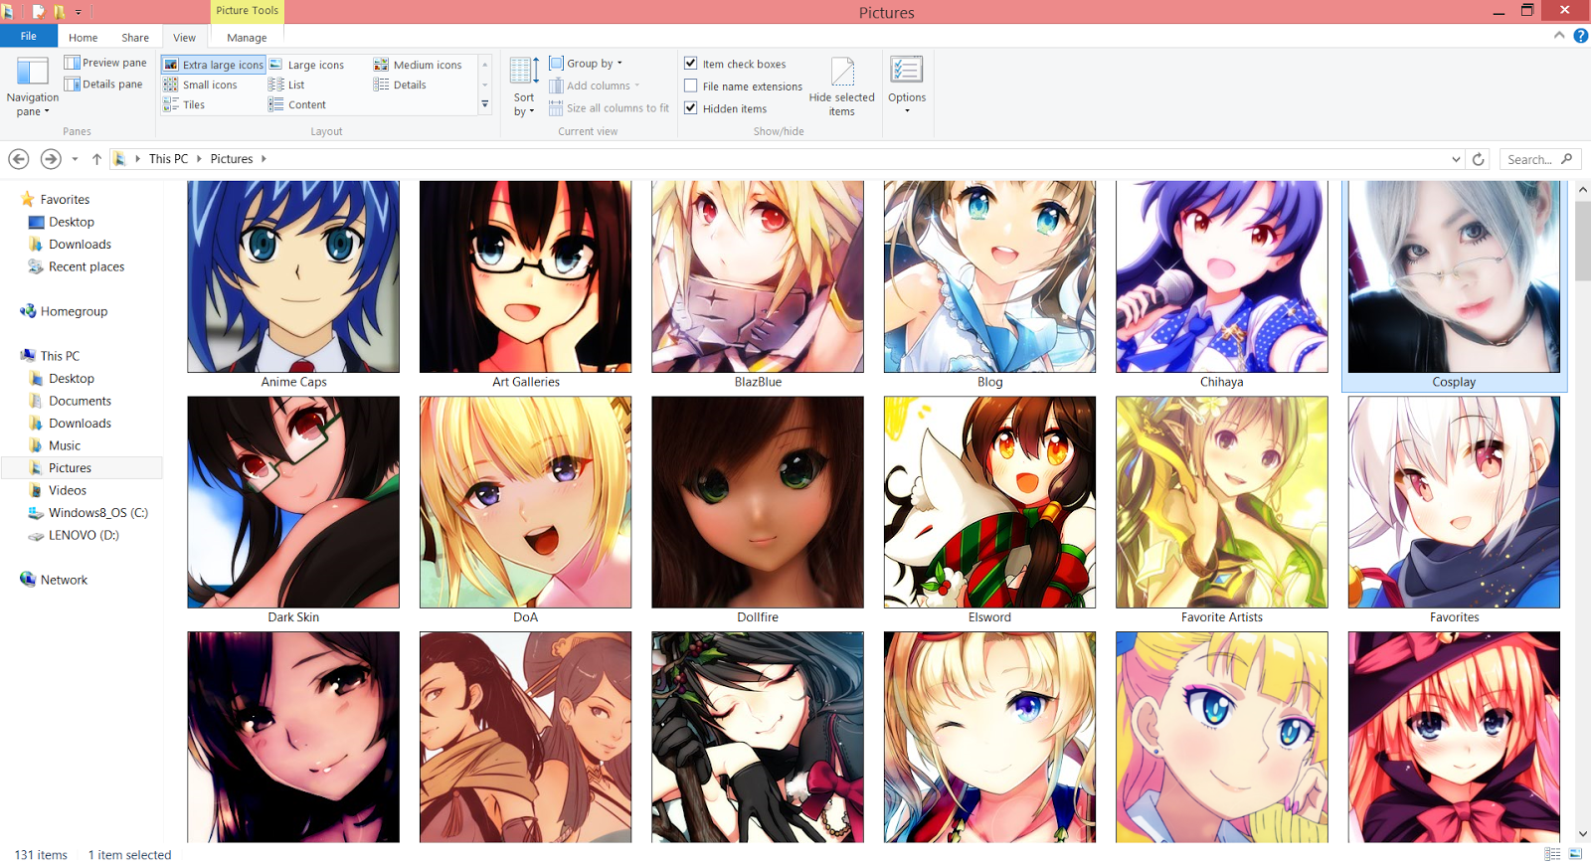Open Windows8_OS (C:) drive

pos(88,513)
